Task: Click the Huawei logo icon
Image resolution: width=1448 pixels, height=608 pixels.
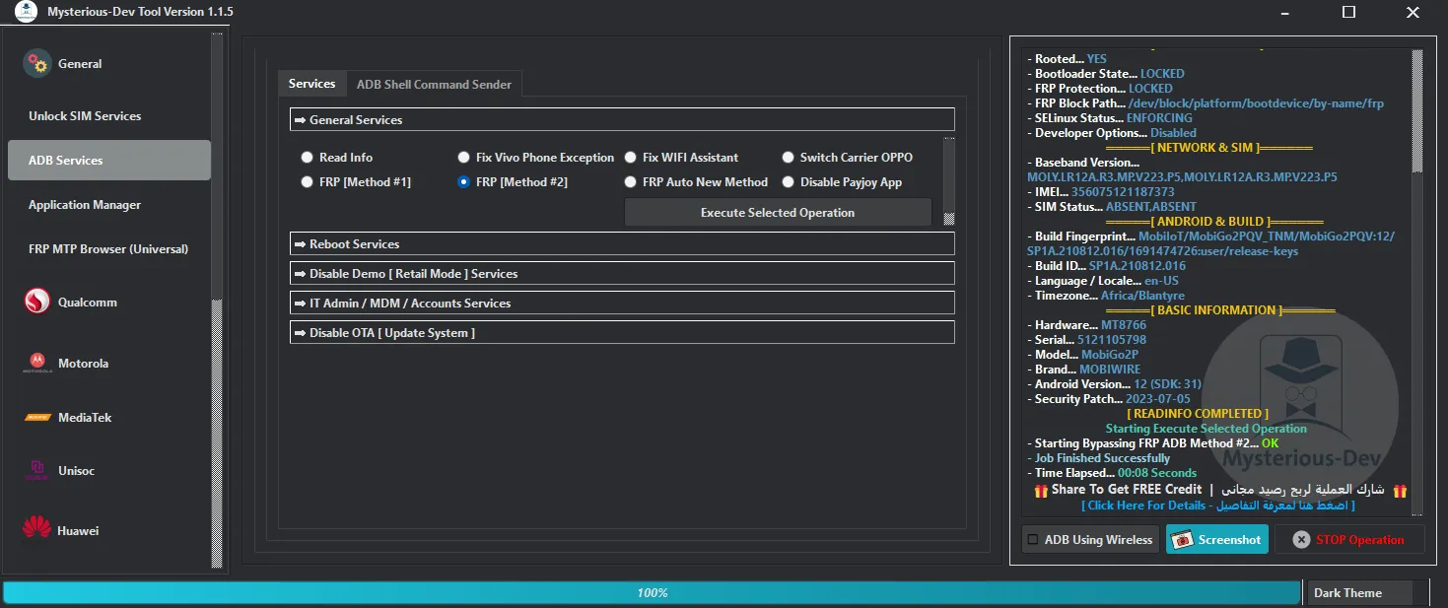Action: coord(36,530)
